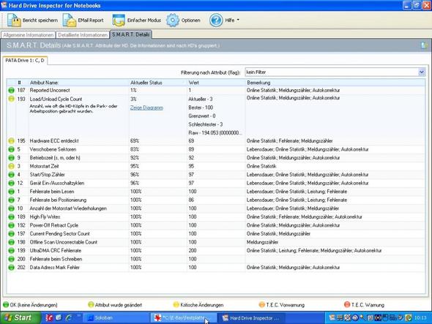The image size is (432, 324).
Task: Click the taskbar clock showing 10:13
Action: [420, 318]
